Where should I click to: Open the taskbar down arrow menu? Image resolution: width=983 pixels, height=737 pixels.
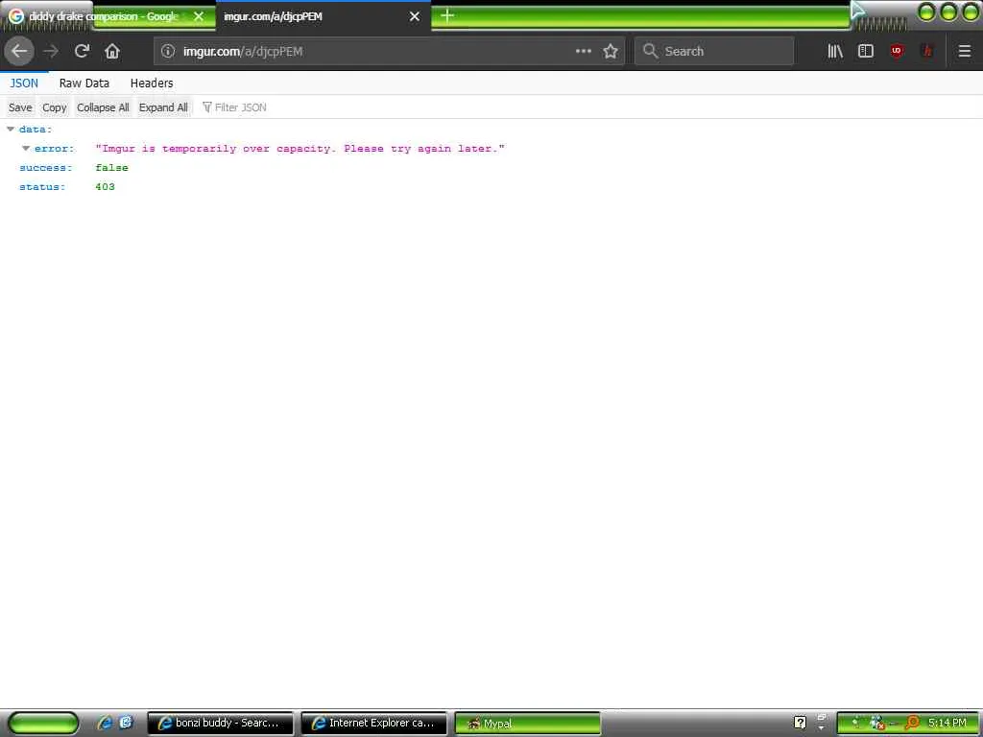click(x=822, y=729)
